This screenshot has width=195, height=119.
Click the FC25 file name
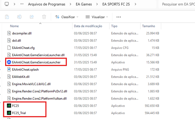tap(15, 106)
